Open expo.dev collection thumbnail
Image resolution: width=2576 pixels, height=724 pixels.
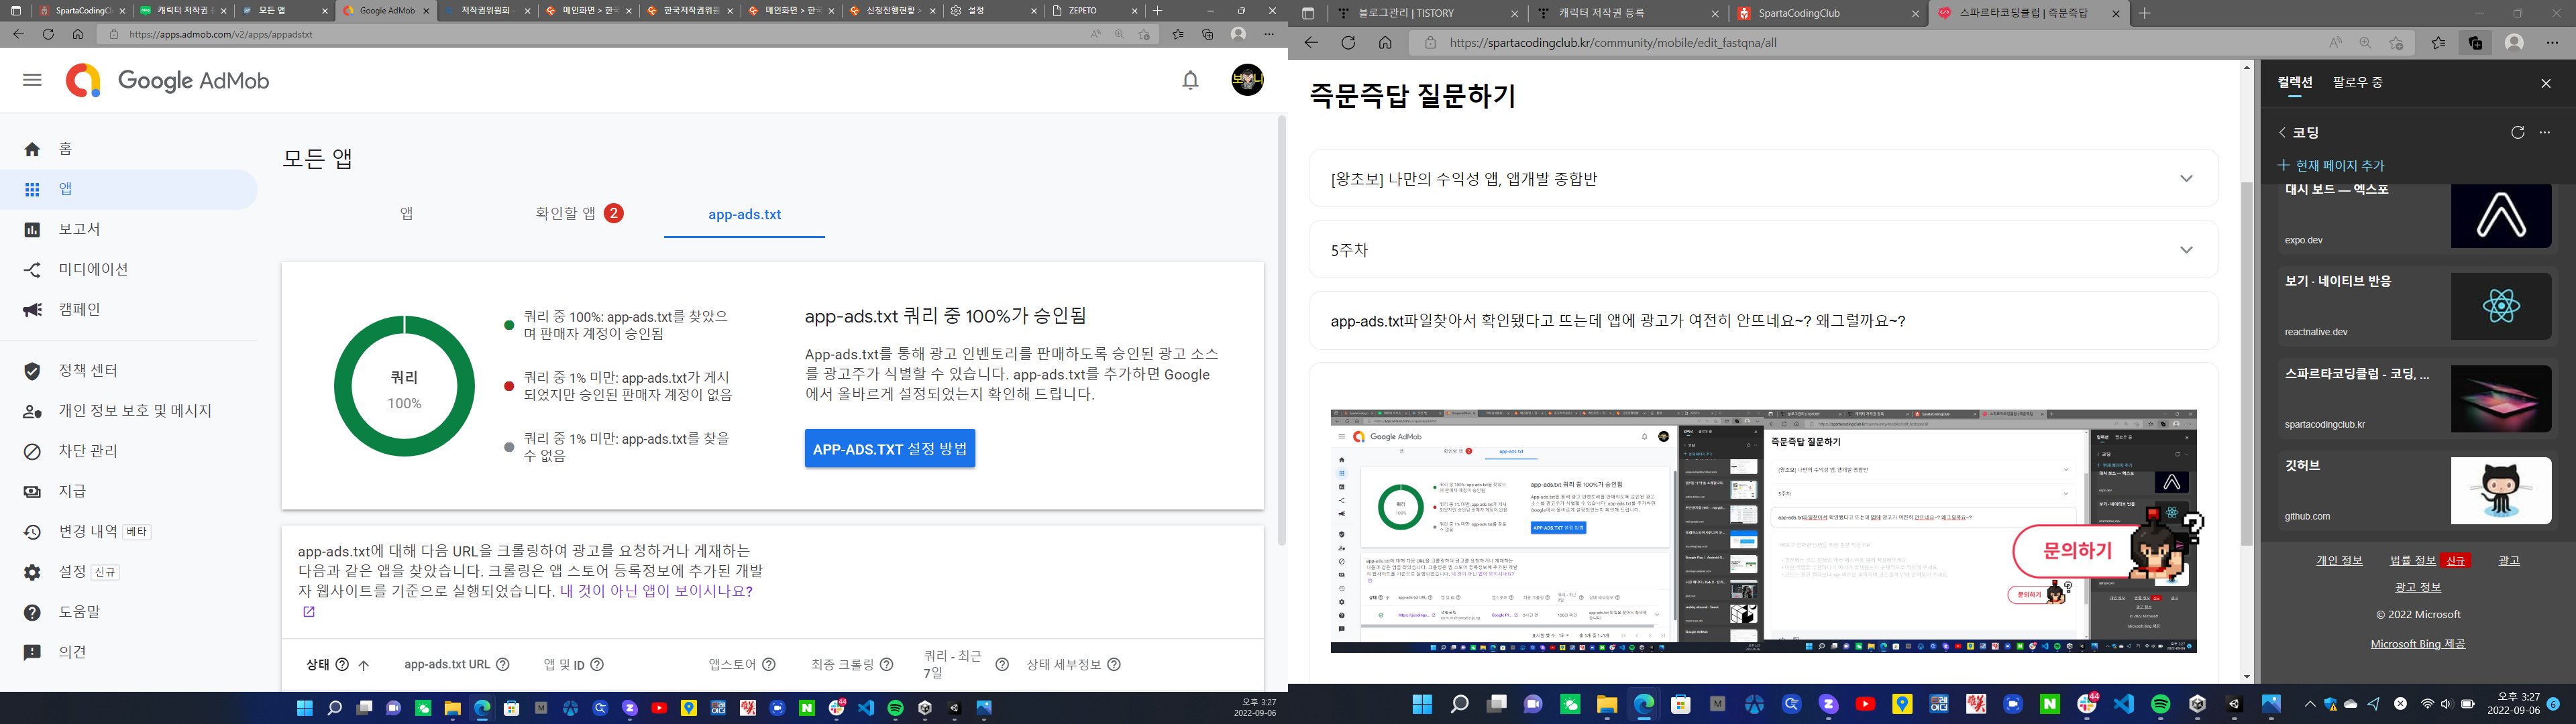coord(2500,215)
